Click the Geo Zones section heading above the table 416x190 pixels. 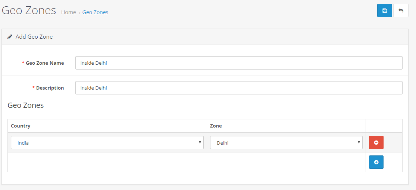coord(26,106)
